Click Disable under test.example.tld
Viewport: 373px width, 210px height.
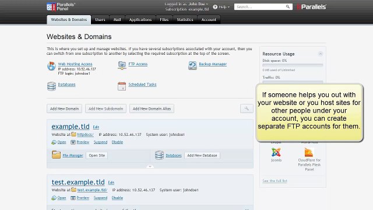point(117,198)
